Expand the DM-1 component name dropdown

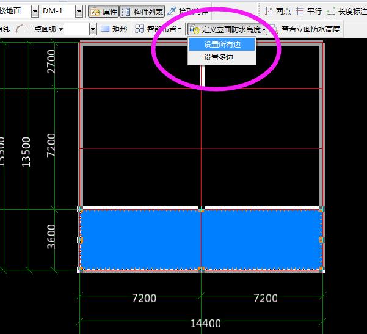pyautogui.click(x=79, y=12)
